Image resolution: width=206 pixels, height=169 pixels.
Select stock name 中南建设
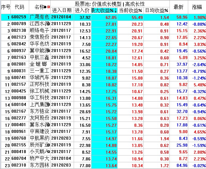[39, 132]
